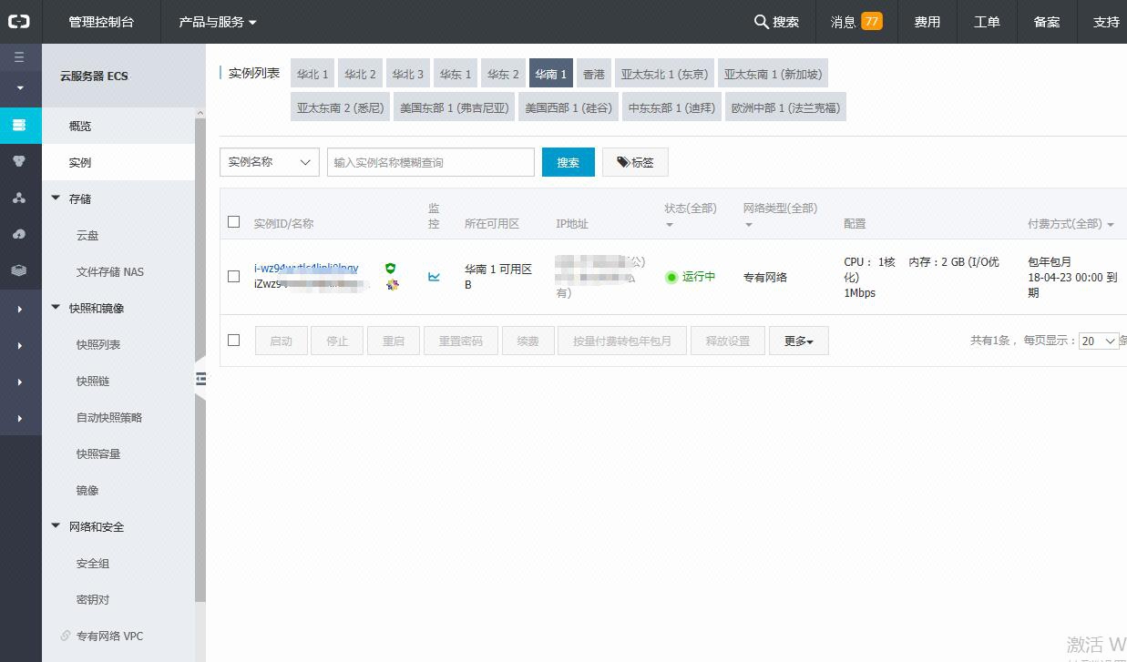The height and width of the screenshot is (662, 1127).
Task: Click the VPC link icon in sidebar
Action: click(66, 636)
